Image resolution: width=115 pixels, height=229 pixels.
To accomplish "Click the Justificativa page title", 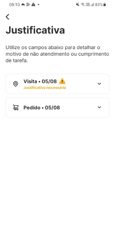I will 35,30.
